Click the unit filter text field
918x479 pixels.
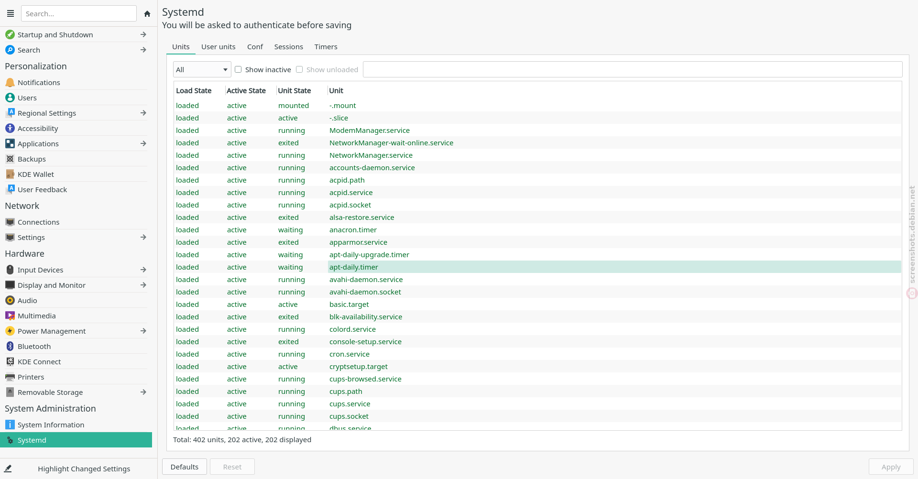point(633,69)
